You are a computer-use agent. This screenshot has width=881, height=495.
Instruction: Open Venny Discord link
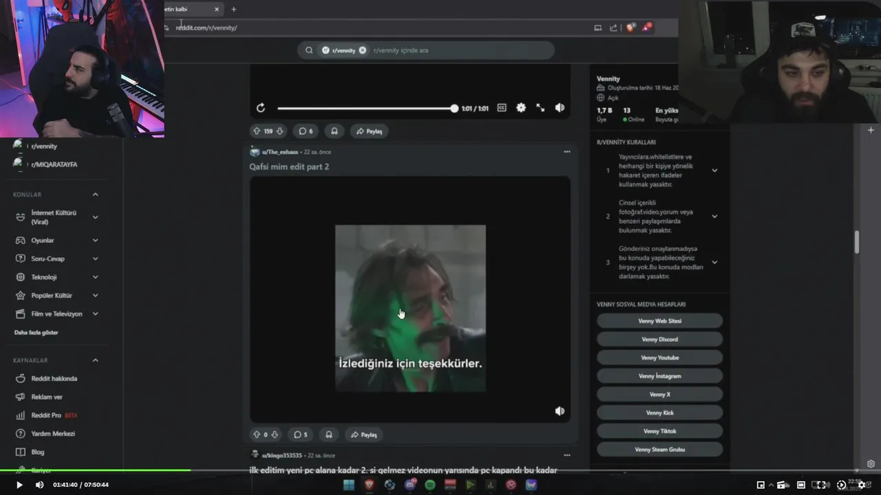tap(659, 340)
